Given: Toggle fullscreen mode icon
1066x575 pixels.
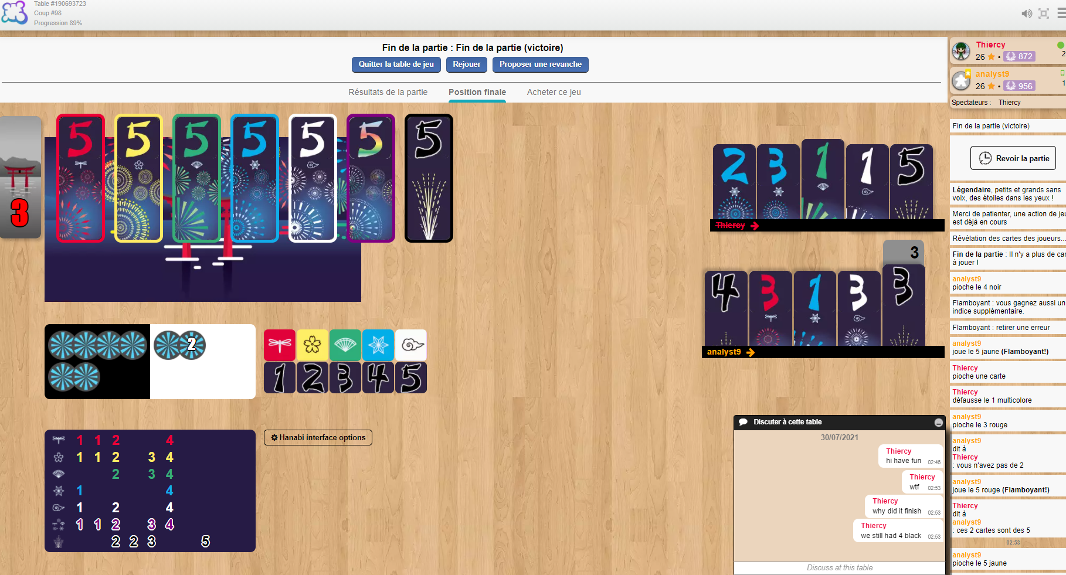Looking at the screenshot, I should (1044, 13).
